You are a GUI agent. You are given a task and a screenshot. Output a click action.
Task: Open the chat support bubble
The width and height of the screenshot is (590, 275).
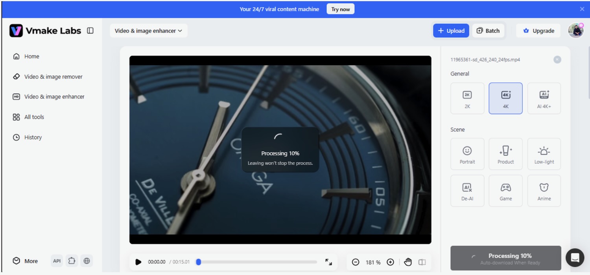coord(575,258)
